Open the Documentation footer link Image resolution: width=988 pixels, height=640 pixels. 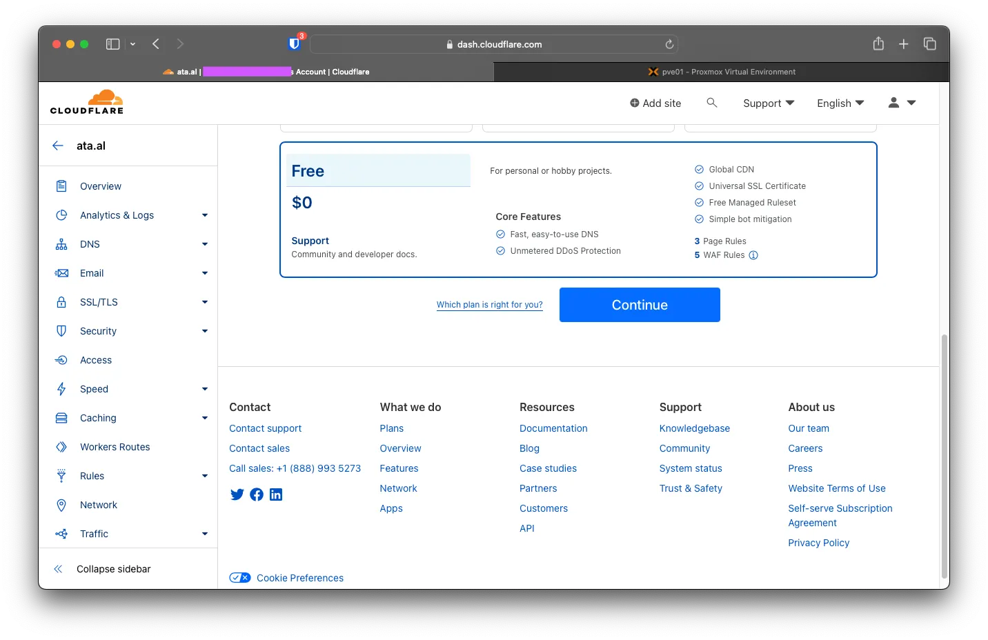point(553,428)
